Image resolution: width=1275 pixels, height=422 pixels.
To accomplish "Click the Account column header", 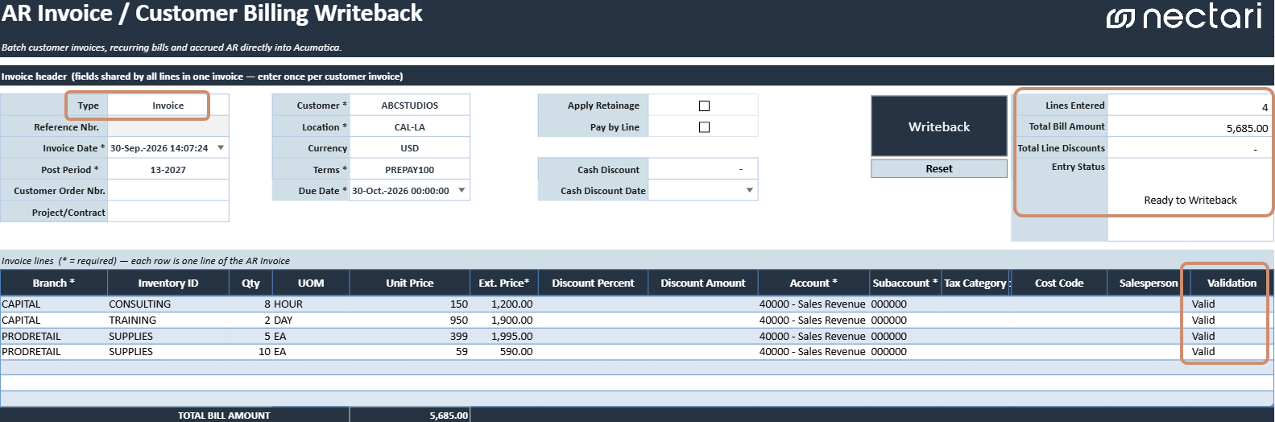I will [x=813, y=283].
